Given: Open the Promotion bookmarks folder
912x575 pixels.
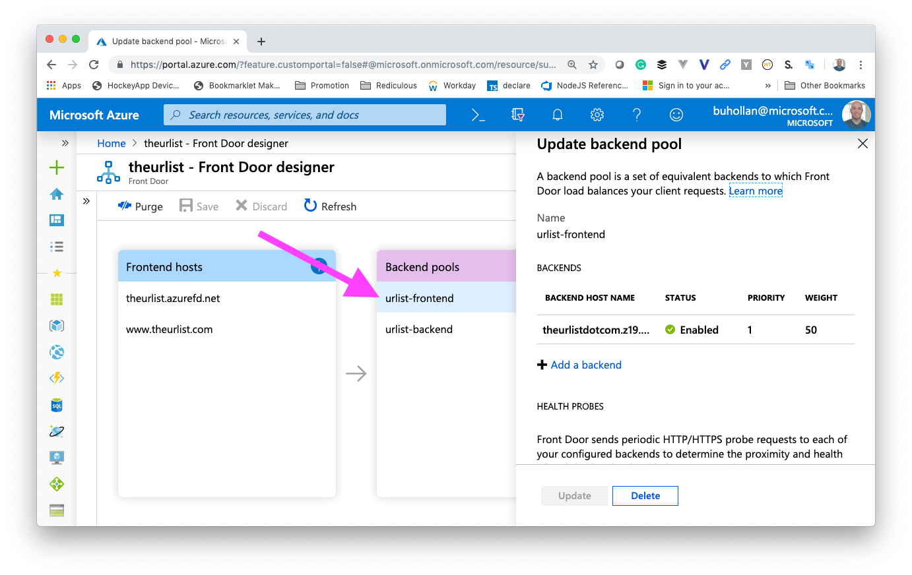Looking at the screenshot, I should coord(322,86).
